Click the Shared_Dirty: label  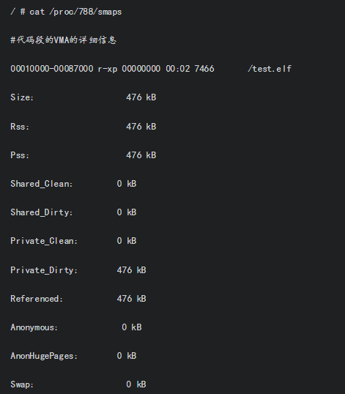tap(42, 212)
